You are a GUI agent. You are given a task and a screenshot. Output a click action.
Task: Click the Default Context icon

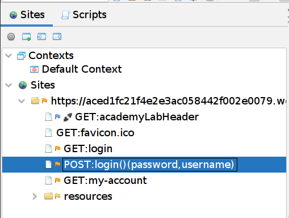point(34,69)
